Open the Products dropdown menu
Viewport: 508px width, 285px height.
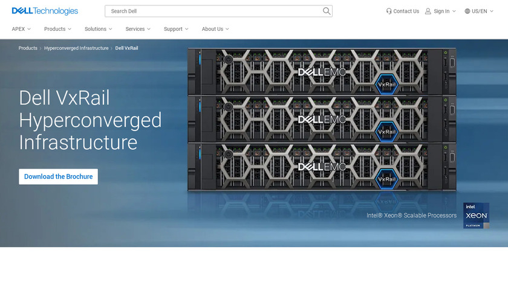coord(57,29)
